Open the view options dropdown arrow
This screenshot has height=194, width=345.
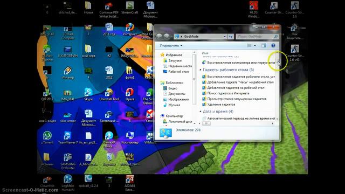[255, 45]
